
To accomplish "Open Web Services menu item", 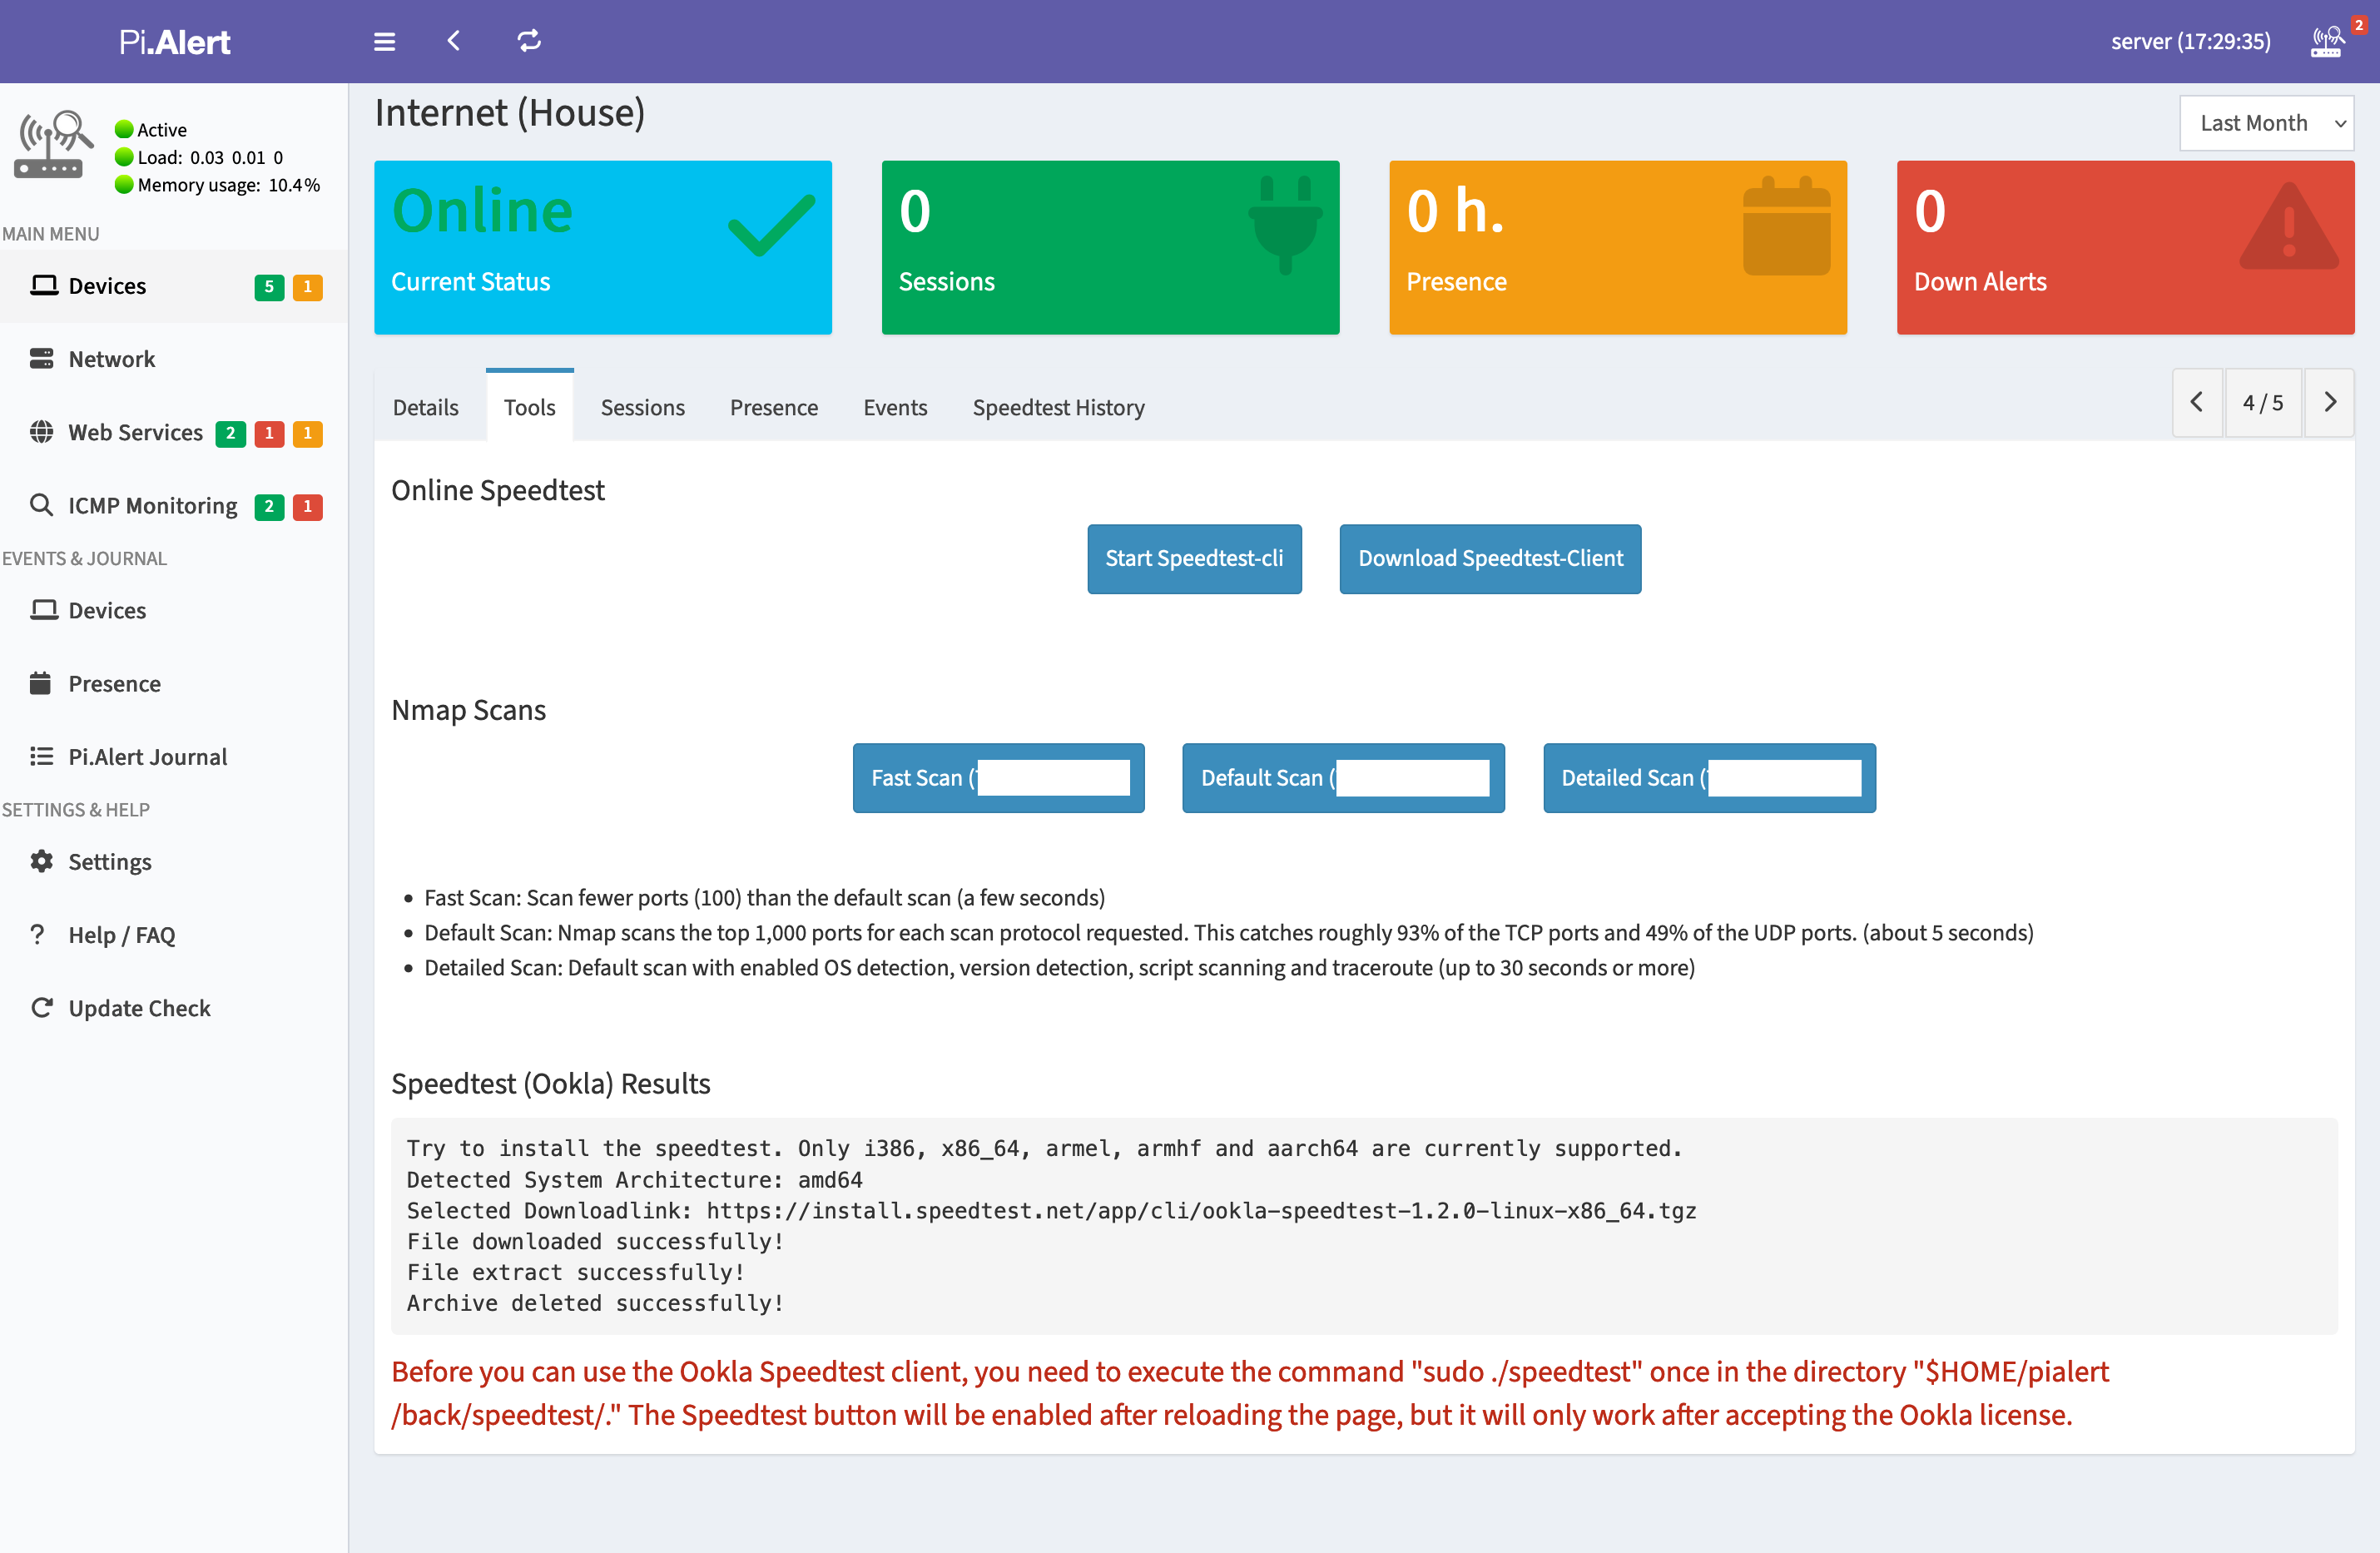I will [x=135, y=432].
